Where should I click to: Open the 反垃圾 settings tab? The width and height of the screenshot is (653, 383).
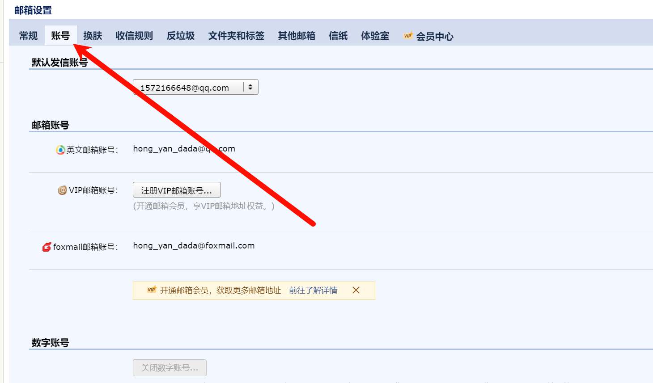[180, 36]
